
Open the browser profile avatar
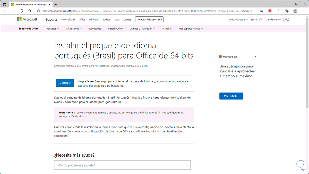pos(295,11)
